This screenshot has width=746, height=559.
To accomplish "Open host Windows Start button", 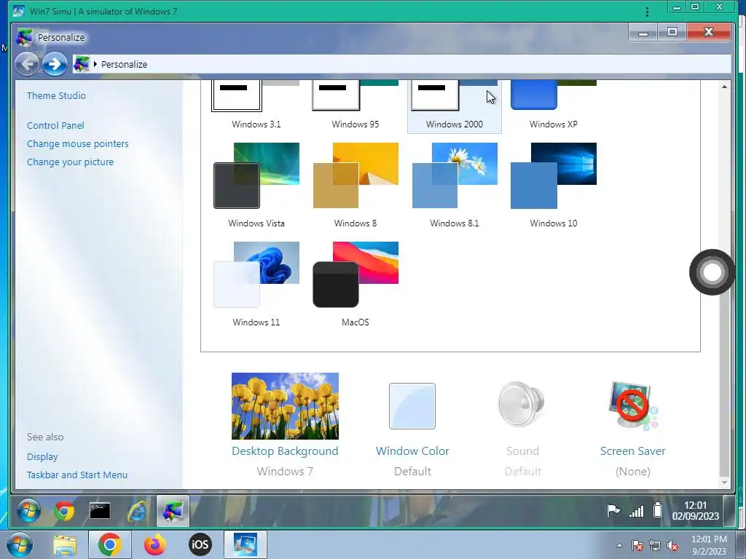I will point(20,544).
